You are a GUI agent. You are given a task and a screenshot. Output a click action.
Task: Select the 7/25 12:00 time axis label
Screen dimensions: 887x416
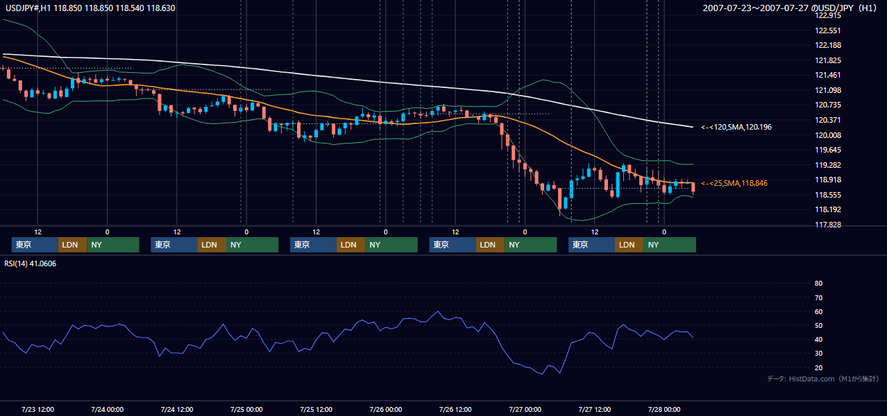click(x=316, y=409)
